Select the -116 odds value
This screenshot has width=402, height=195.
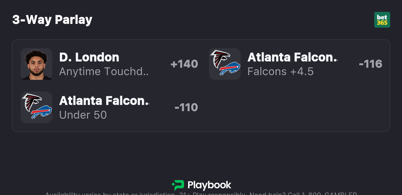371,64
